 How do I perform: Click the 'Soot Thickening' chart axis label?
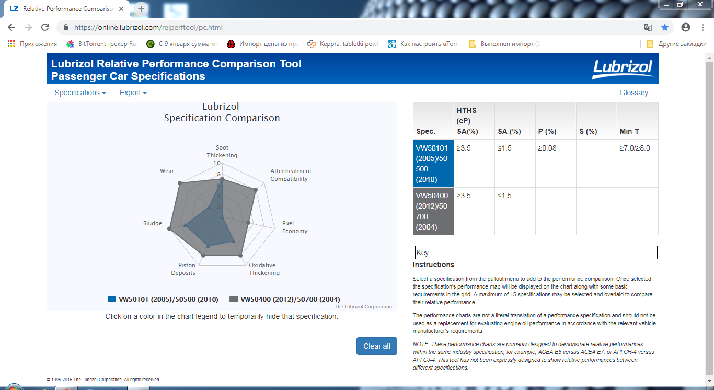click(x=222, y=152)
